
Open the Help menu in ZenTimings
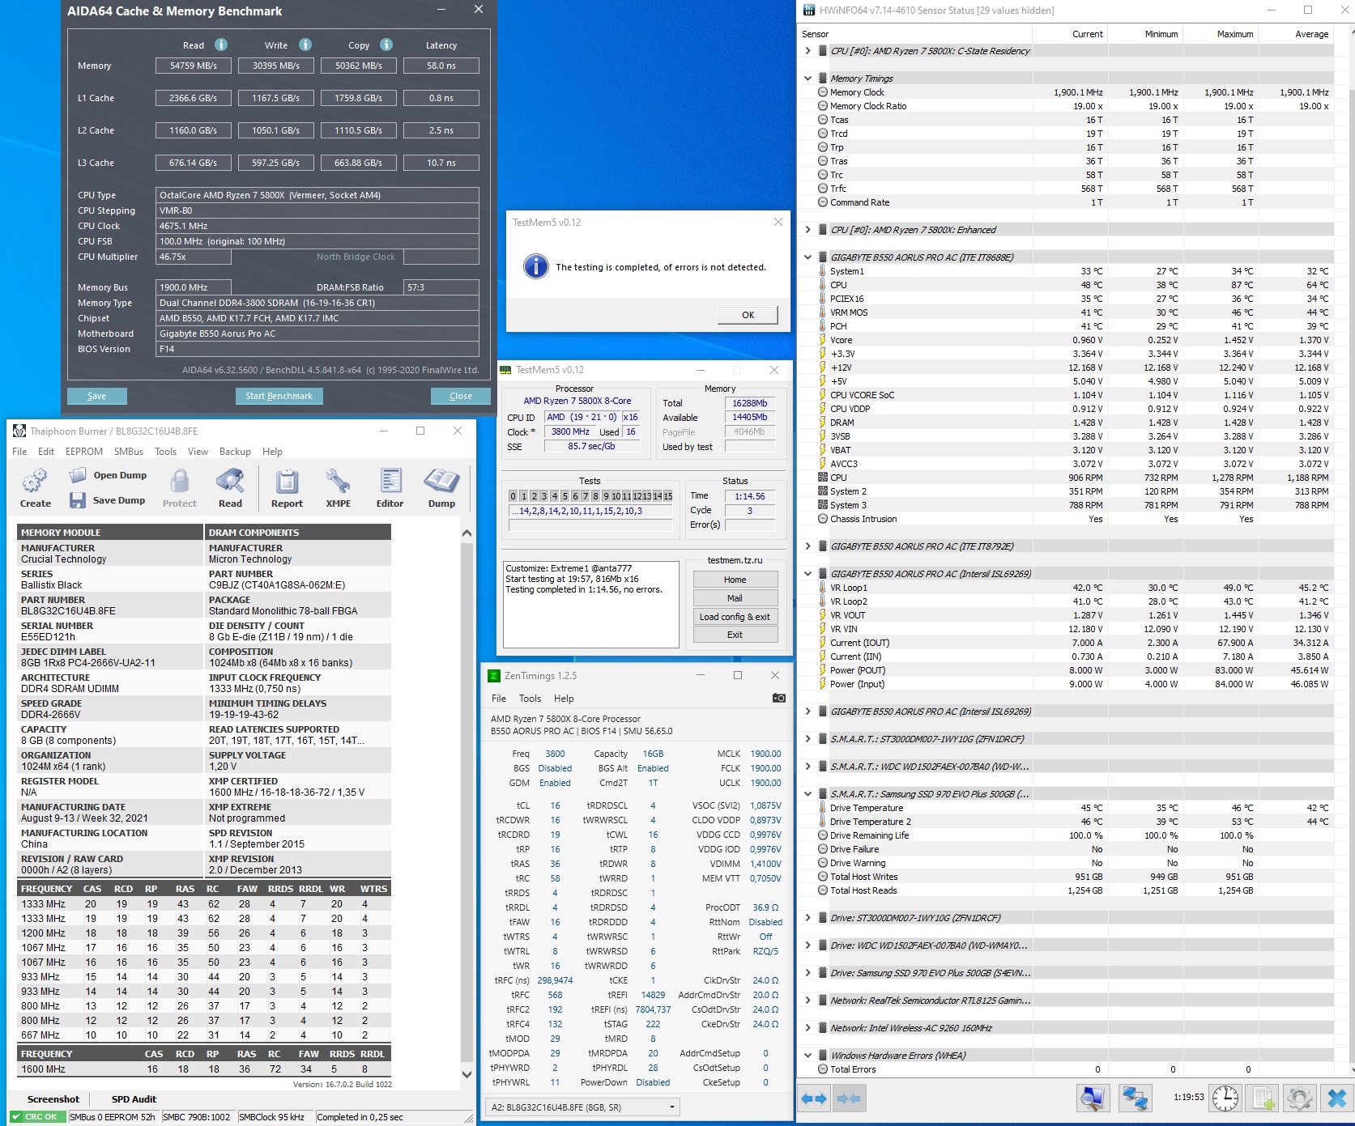564,699
